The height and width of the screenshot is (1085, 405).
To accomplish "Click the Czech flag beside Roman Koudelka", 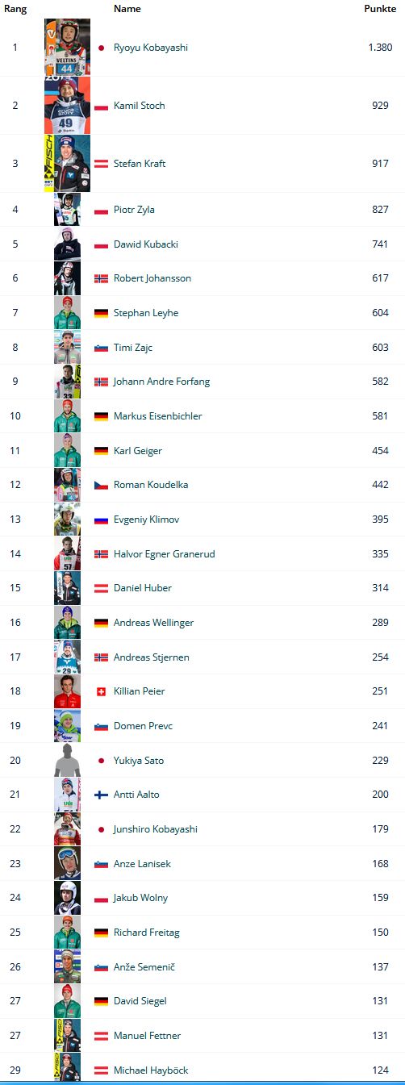I will pos(101,485).
